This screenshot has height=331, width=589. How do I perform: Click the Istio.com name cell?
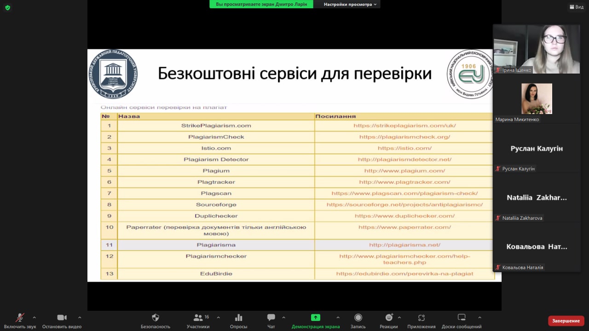(216, 148)
